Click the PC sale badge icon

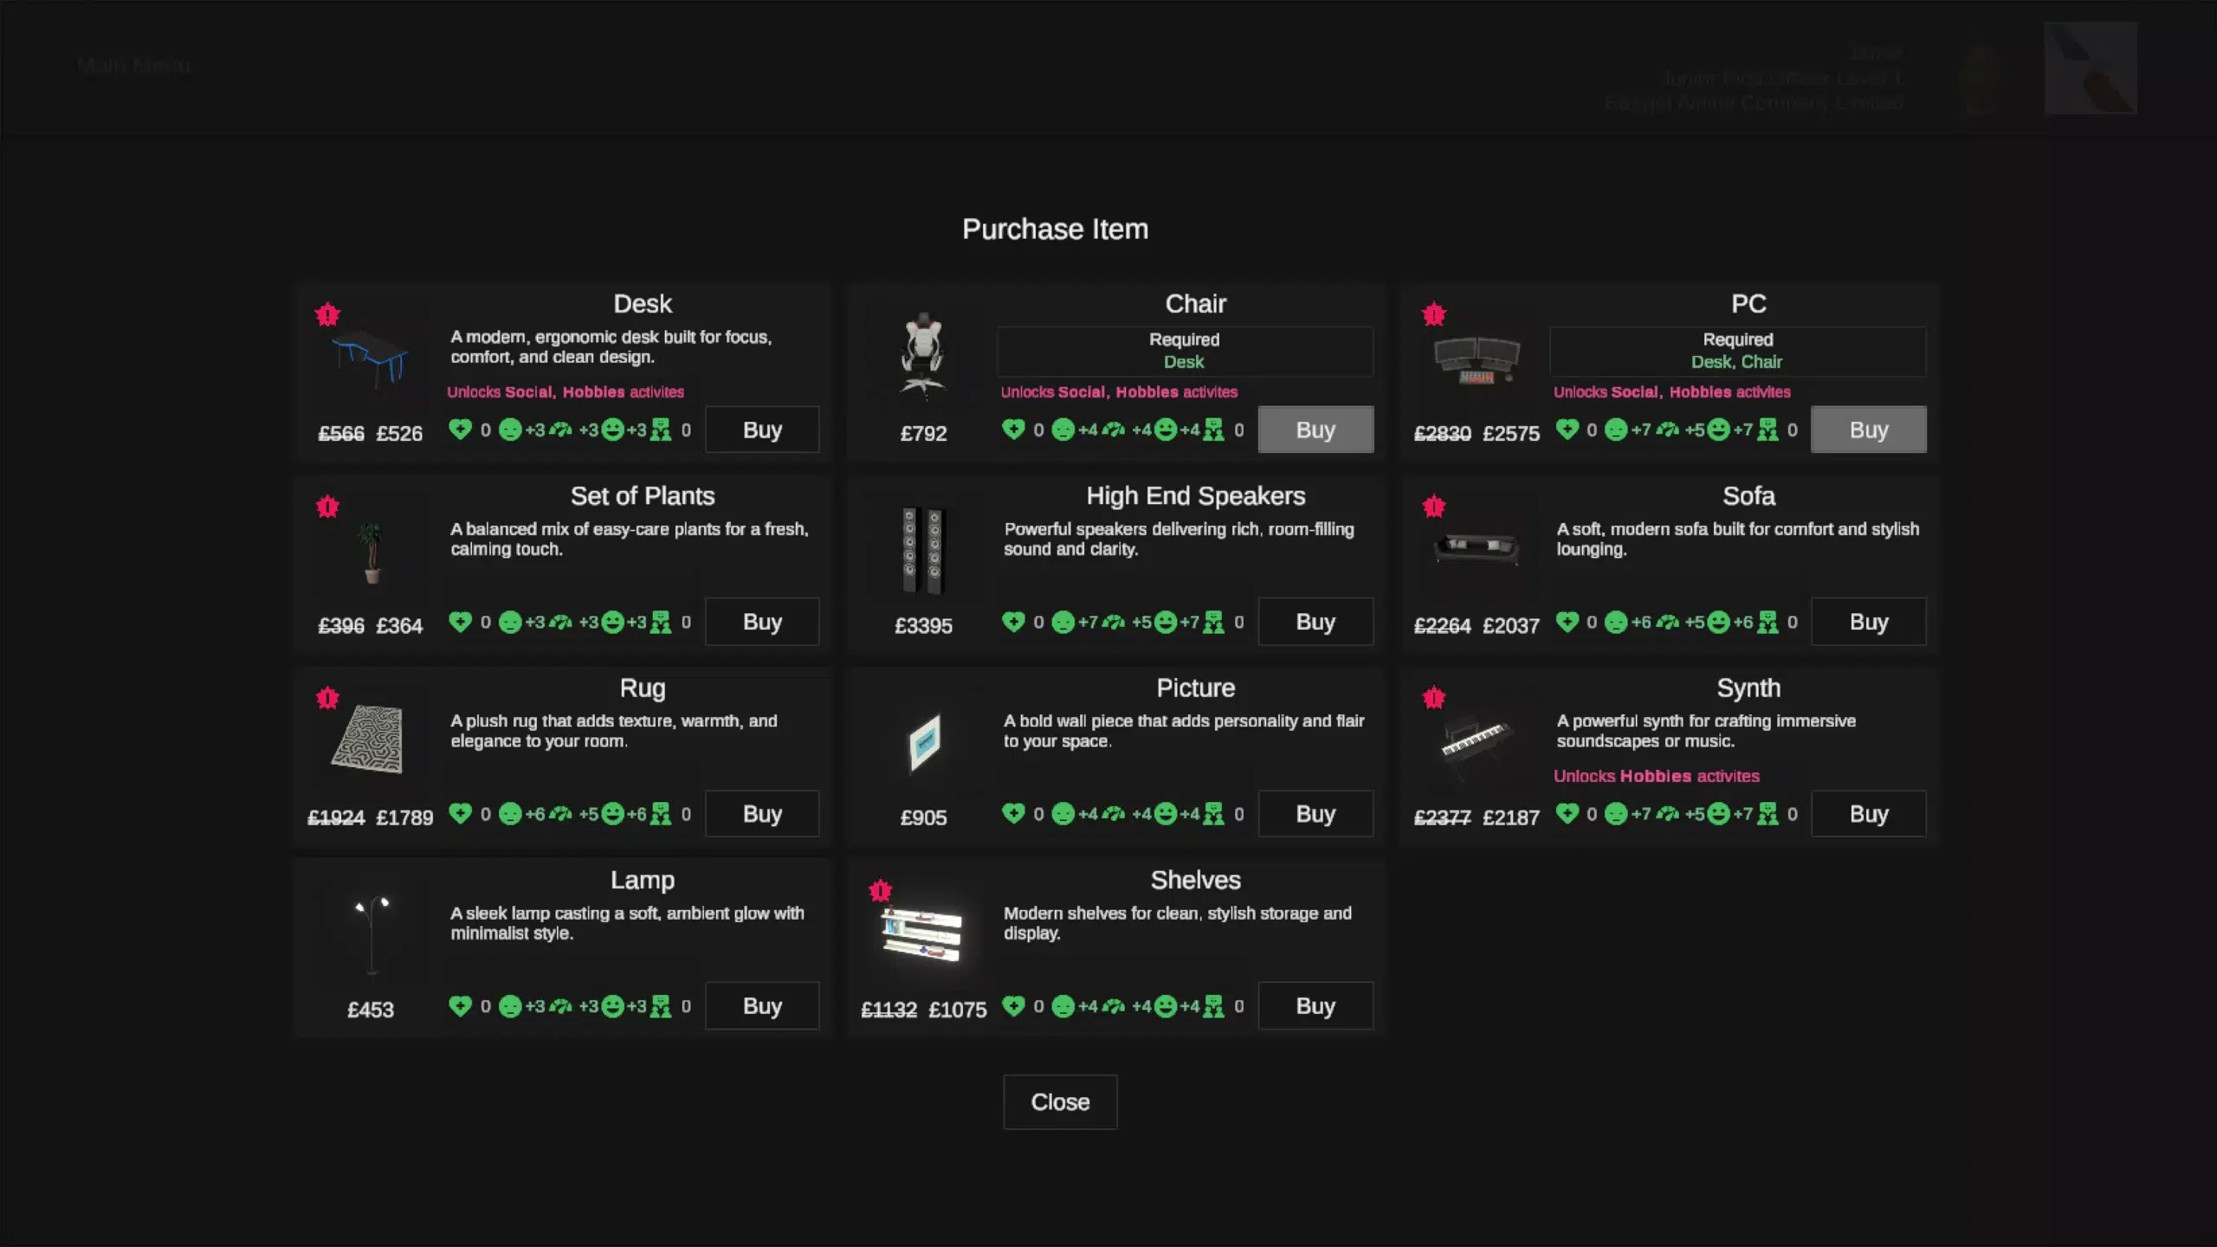[x=1434, y=314]
